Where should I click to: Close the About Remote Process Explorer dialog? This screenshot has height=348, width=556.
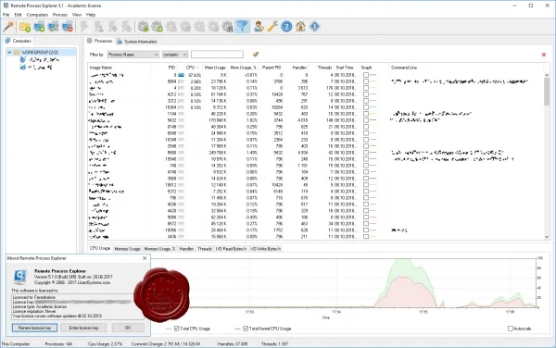[145, 258]
